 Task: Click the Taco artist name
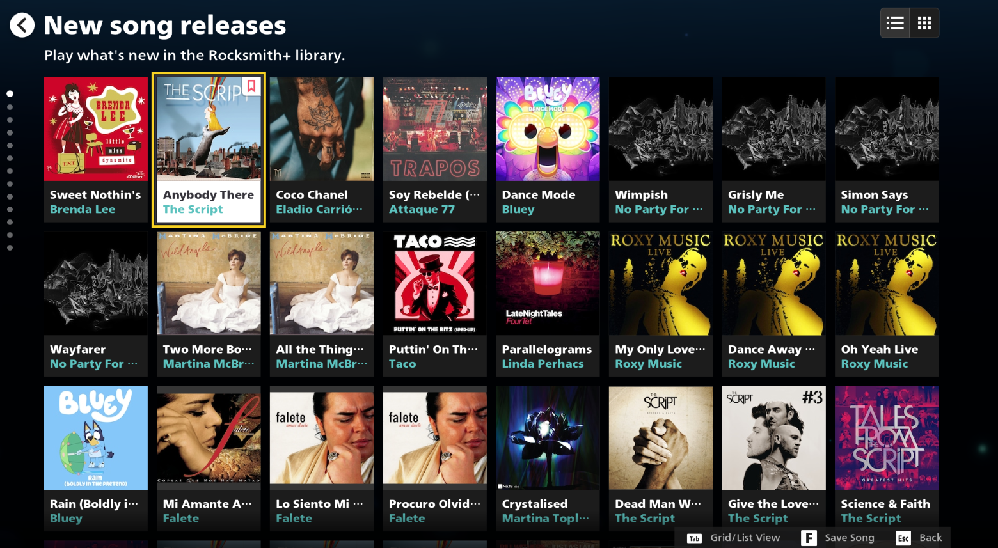pos(402,364)
